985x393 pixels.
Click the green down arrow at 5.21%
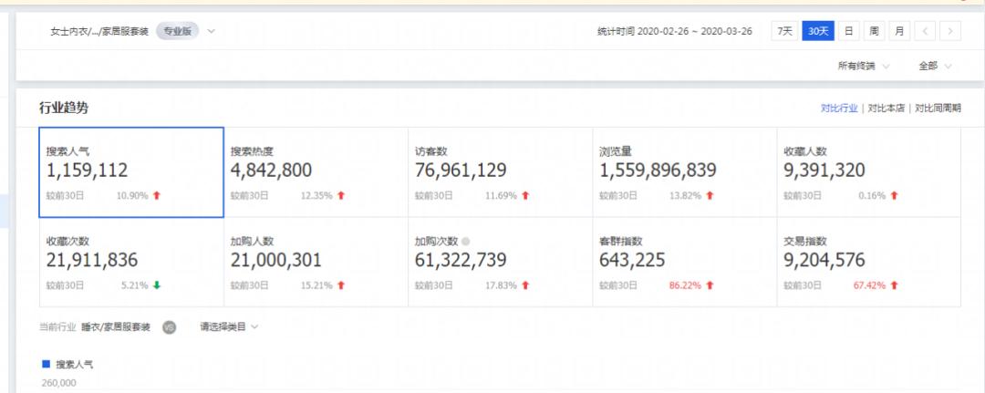coord(157,285)
